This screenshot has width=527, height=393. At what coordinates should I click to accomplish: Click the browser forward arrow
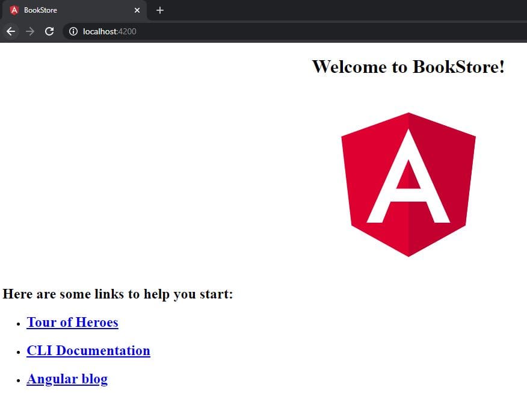[30, 31]
